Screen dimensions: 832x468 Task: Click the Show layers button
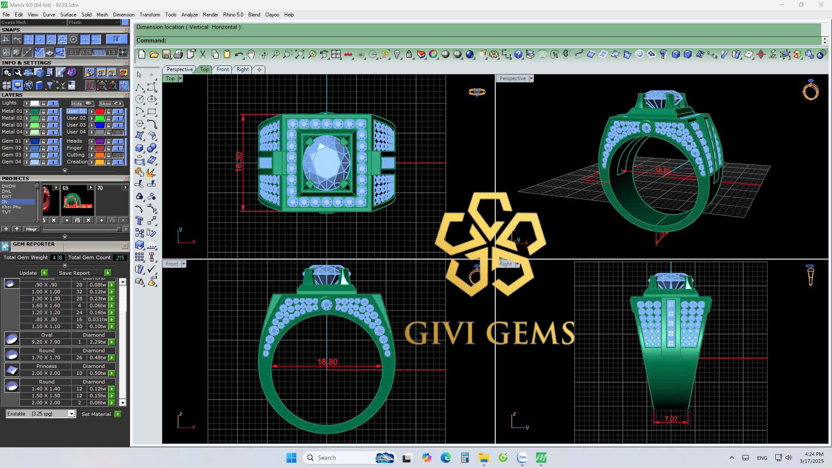110,104
